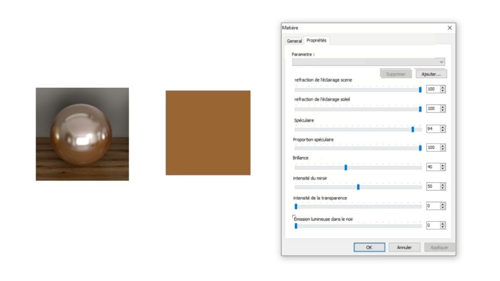Increase refraction de l'éclairage scene with up arrow
This screenshot has height=281, width=500.
tap(443, 87)
